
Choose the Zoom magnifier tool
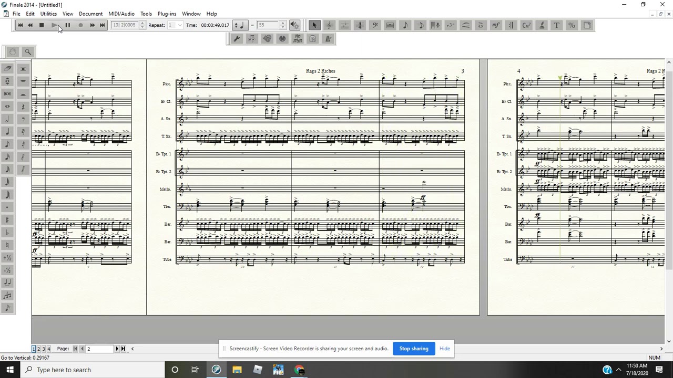(x=28, y=51)
